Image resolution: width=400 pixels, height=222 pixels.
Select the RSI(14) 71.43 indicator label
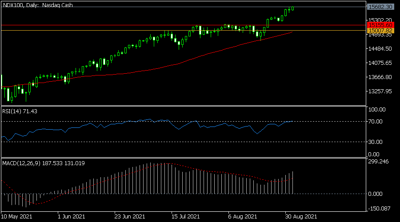pyautogui.click(x=20, y=111)
